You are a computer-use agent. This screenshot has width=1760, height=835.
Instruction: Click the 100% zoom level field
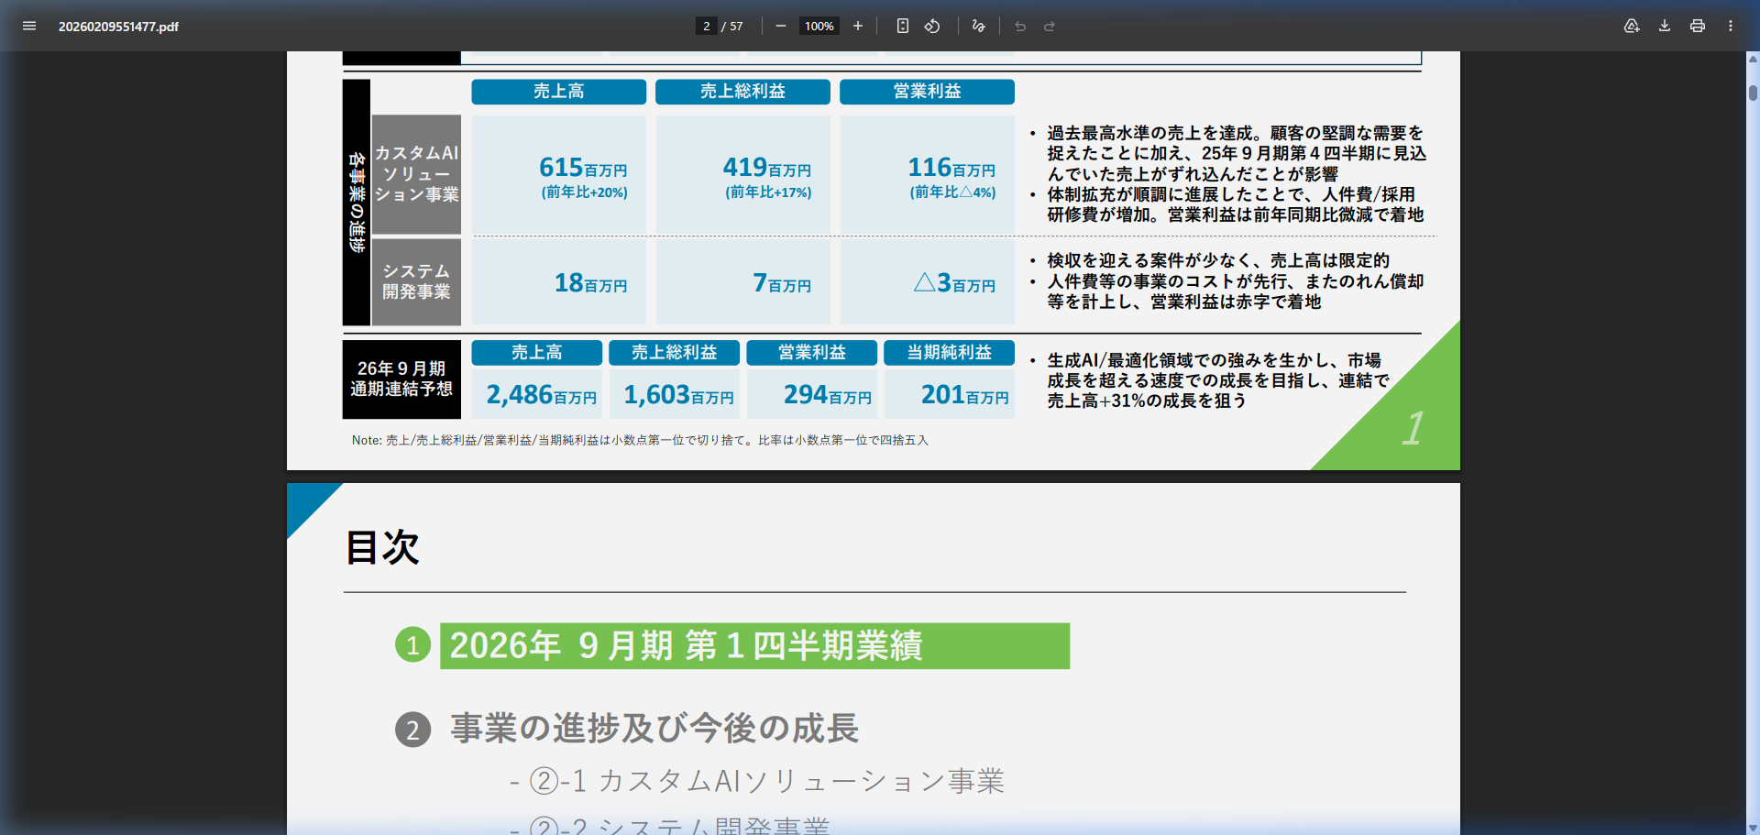click(819, 26)
